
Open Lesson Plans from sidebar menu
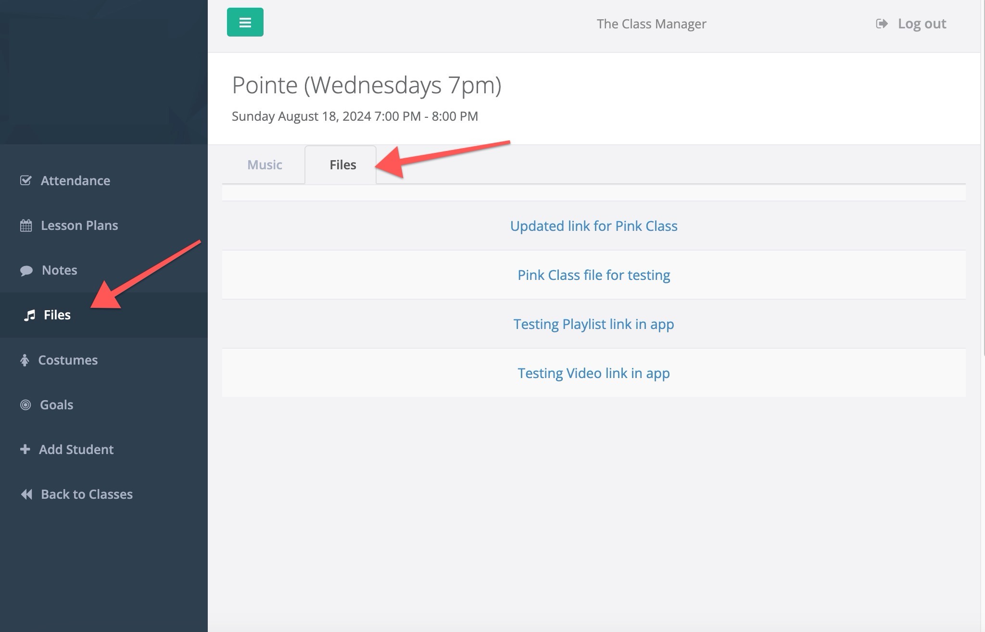tap(79, 225)
